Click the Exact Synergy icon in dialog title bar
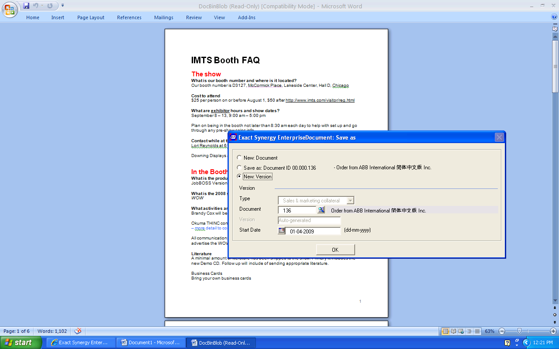The image size is (559, 349). (233, 137)
